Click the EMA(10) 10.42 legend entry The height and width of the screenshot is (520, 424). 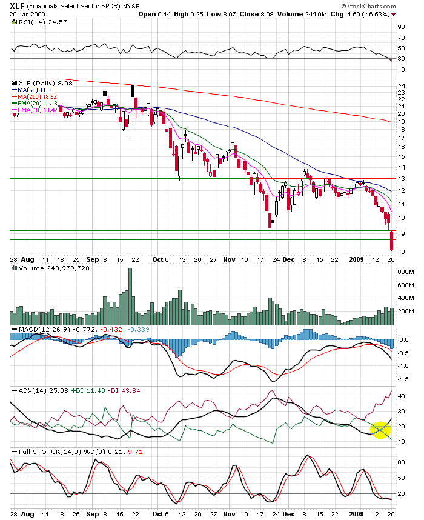pos(38,110)
